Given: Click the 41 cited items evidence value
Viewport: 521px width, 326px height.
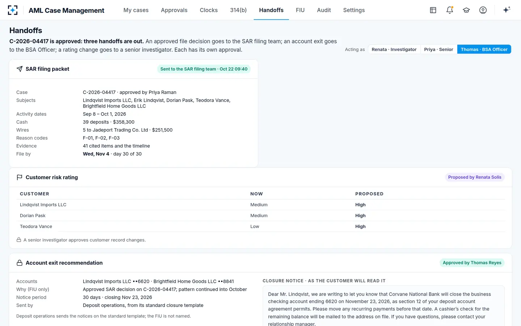Looking at the screenshot, I should click(x=117, y=146).
